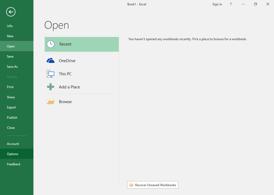
Task: Click Recover Unsaved Workbooks button
Action: pyautogui.click(x=153, y=185)
